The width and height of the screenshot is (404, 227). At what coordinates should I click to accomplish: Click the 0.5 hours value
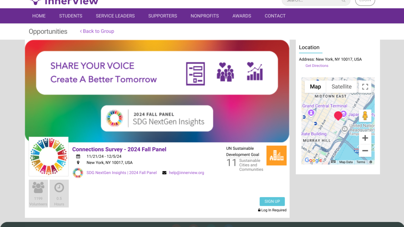coord(59,199)
